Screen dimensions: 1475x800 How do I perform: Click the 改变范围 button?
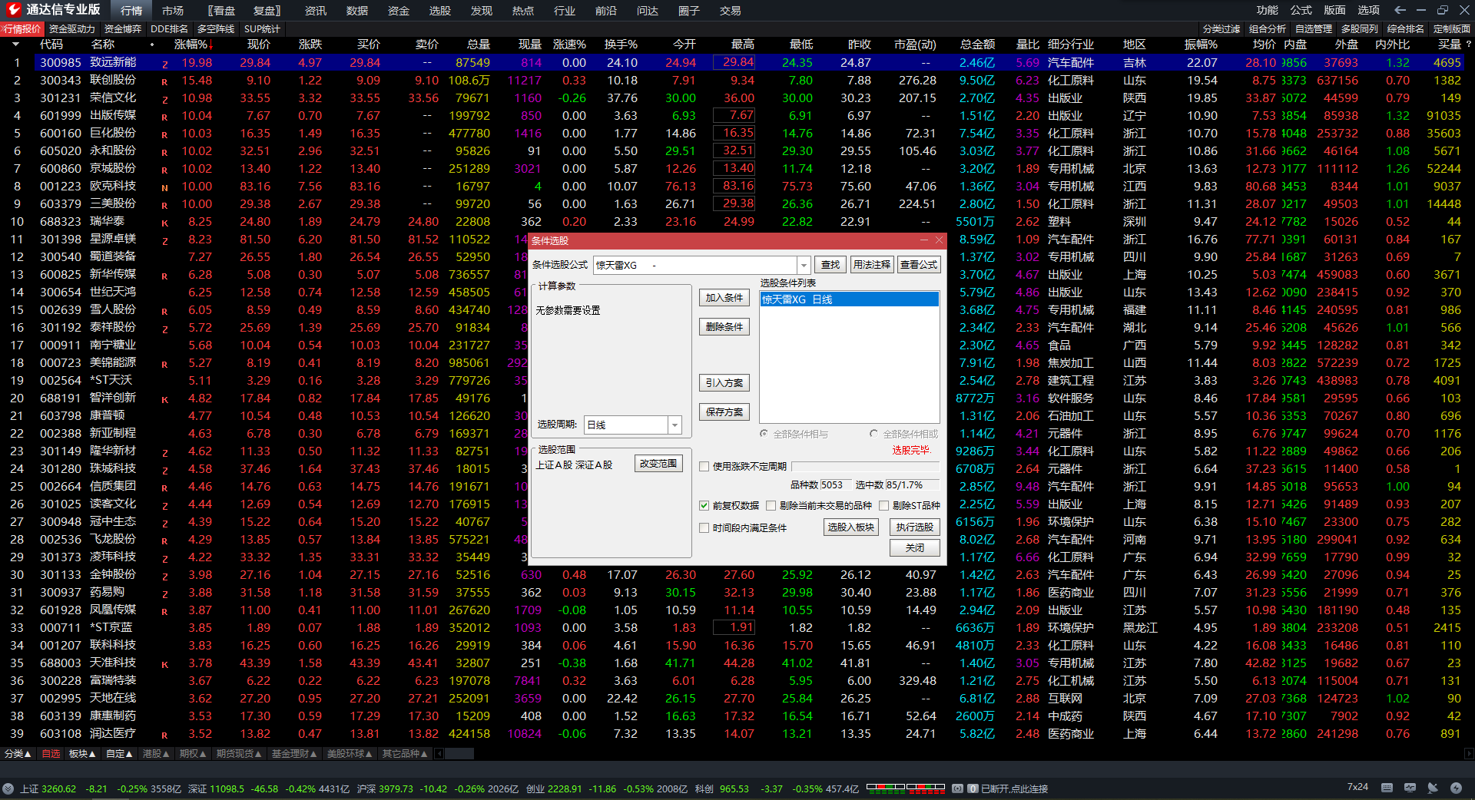[658, 464]
